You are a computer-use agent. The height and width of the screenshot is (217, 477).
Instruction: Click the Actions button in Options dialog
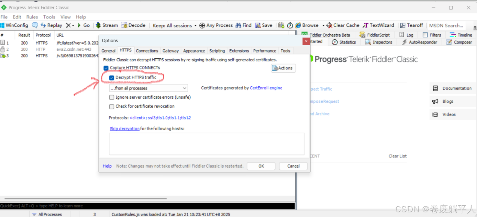(x=283, y=68)
